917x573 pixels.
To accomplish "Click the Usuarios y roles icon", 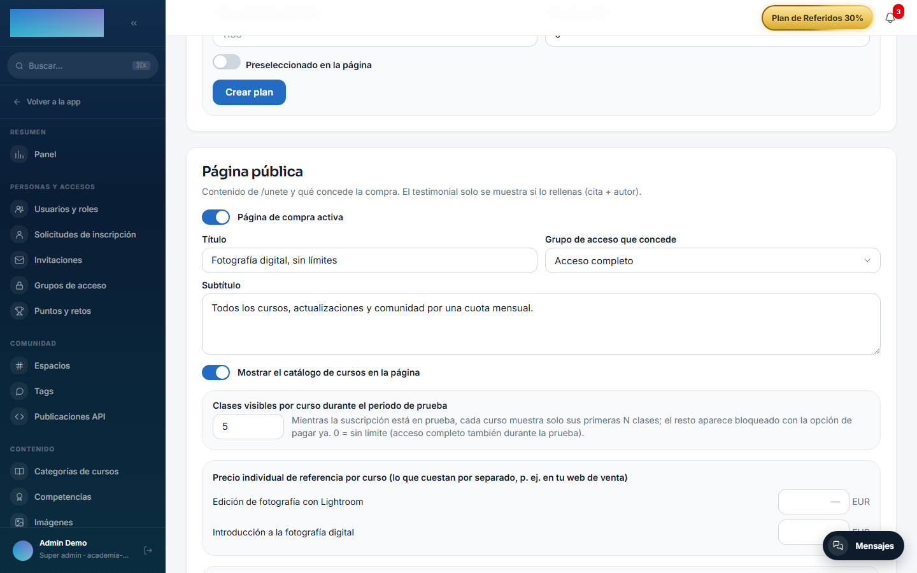I will (x=20, y=209).
